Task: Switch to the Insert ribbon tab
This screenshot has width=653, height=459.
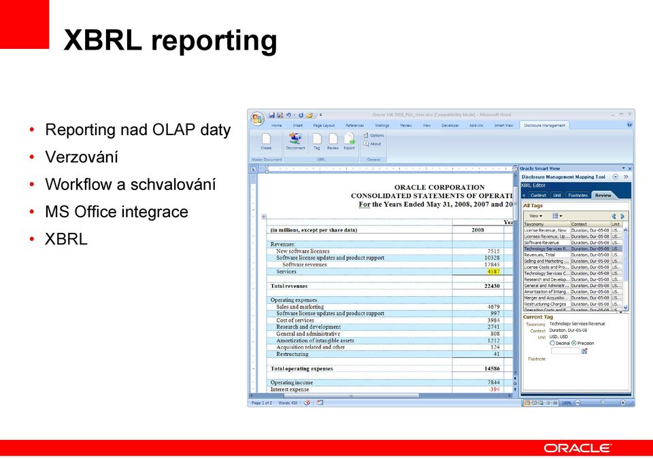Action: 298,125
